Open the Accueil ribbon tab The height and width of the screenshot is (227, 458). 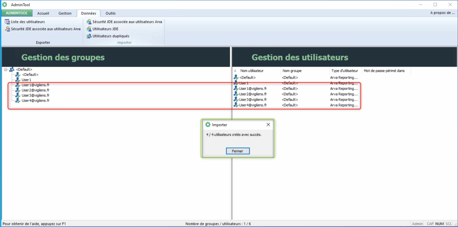pyautogui.click(x=43, y=13)
